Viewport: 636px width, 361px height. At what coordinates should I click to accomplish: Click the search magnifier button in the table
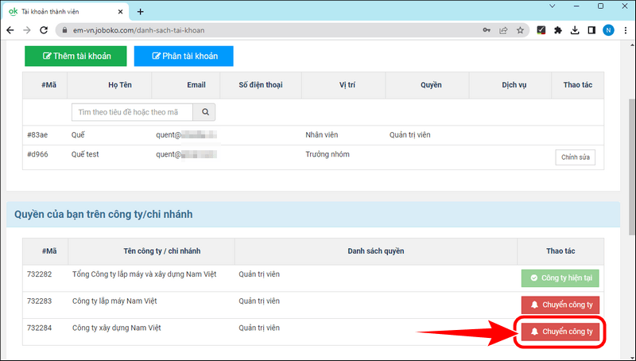[205, 112]
